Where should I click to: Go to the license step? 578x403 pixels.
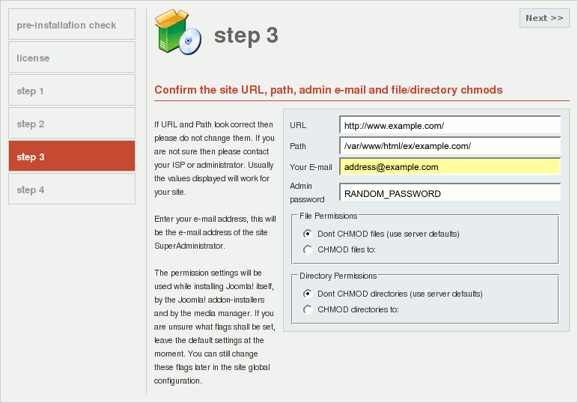(x=72, y=57)
